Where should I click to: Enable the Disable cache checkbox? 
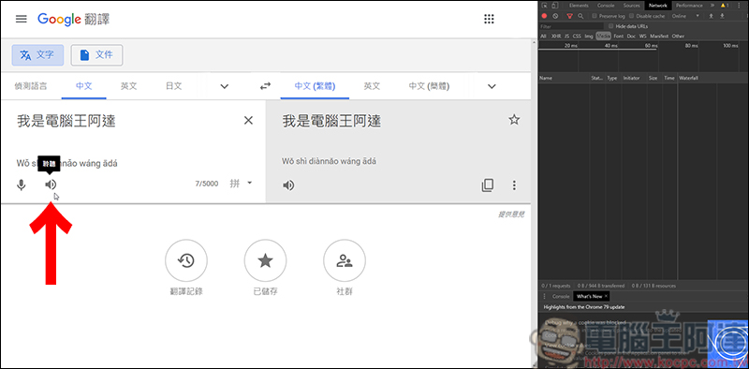pos(631,16)
